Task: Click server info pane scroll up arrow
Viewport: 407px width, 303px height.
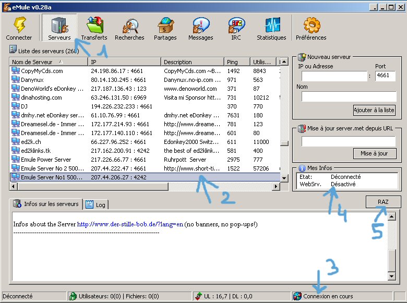Action: coord(392,216)
